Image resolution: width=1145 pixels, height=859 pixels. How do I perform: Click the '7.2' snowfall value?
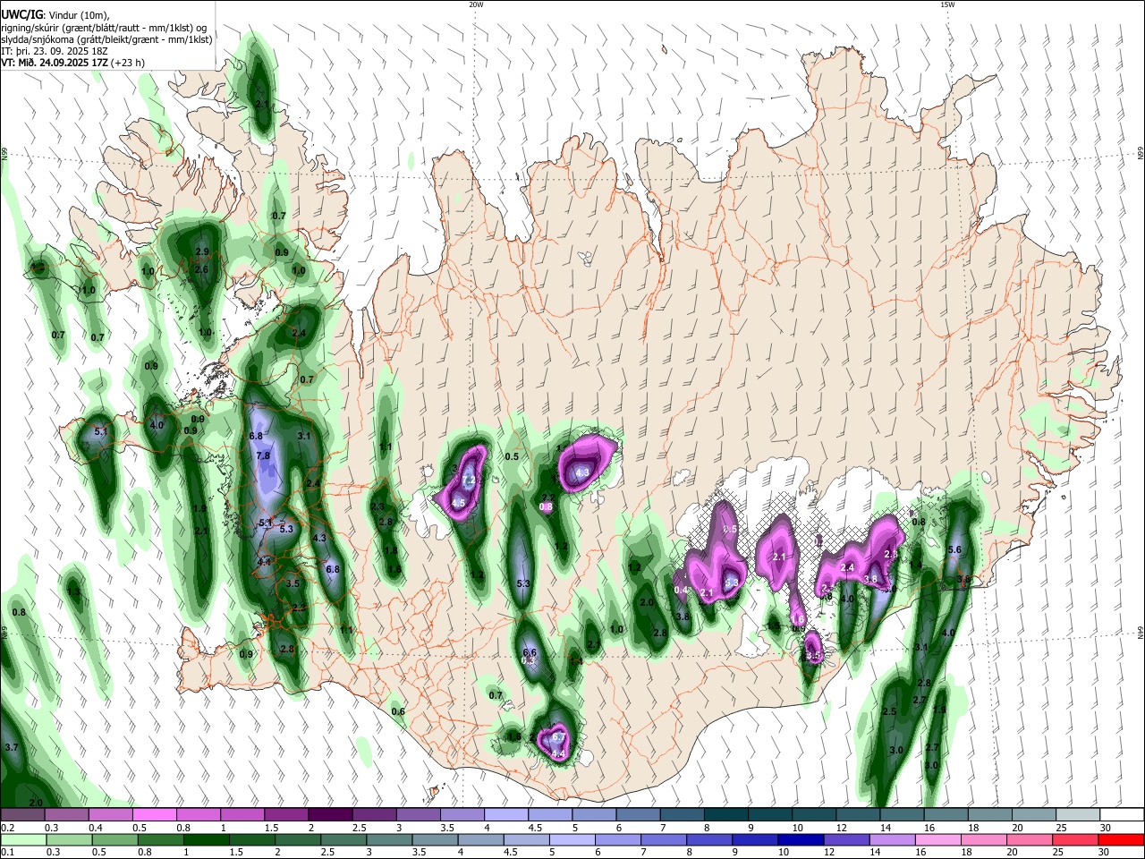(467, 481)
